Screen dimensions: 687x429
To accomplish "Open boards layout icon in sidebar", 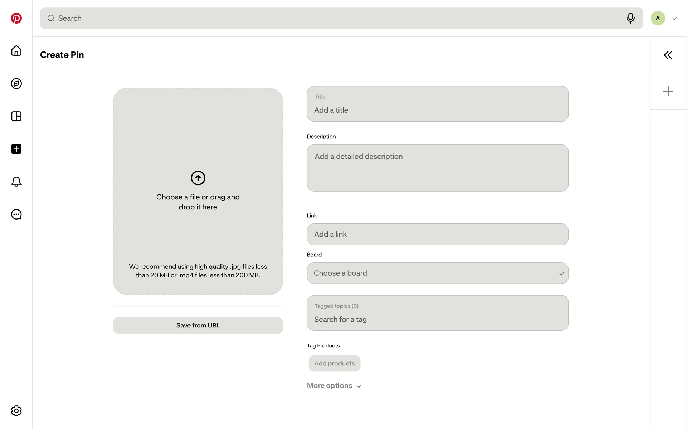I will [16, 116].
